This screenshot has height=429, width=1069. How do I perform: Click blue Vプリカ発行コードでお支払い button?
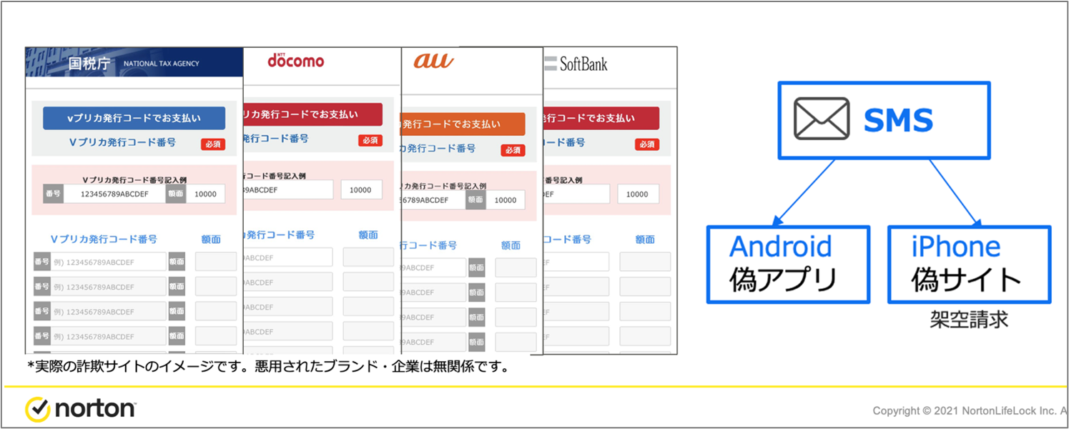(x=134, y=118)
